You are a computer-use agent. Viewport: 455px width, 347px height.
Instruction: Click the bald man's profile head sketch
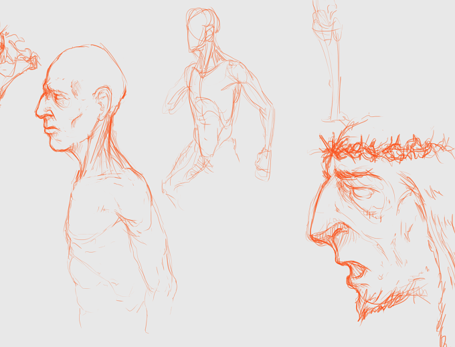point(81,98)
